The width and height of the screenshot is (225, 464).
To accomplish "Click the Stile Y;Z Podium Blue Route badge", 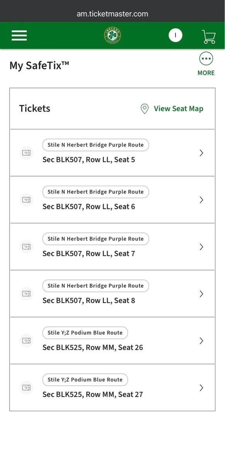I will [85, 333].
